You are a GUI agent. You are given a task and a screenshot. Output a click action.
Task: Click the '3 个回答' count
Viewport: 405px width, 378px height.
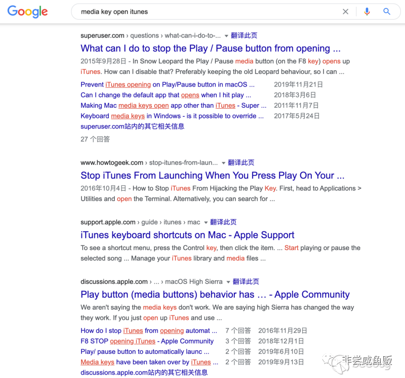pos(238,341)
